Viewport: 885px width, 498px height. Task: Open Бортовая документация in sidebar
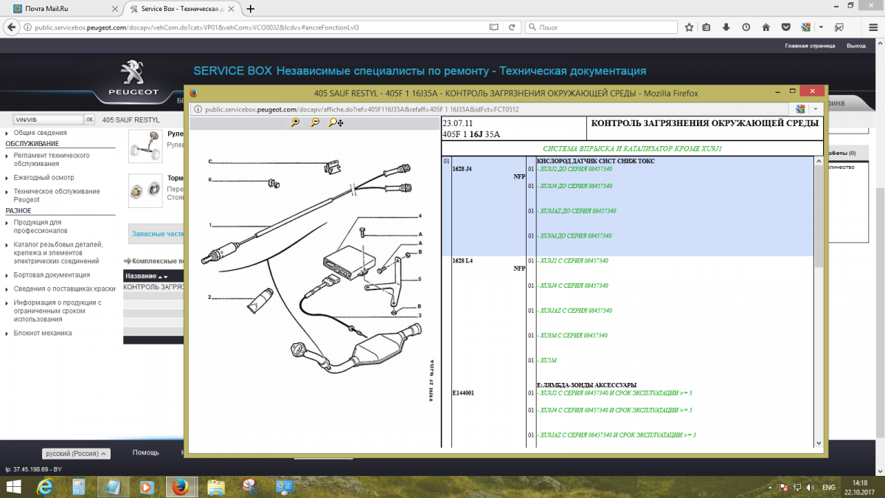pos(52,275)
